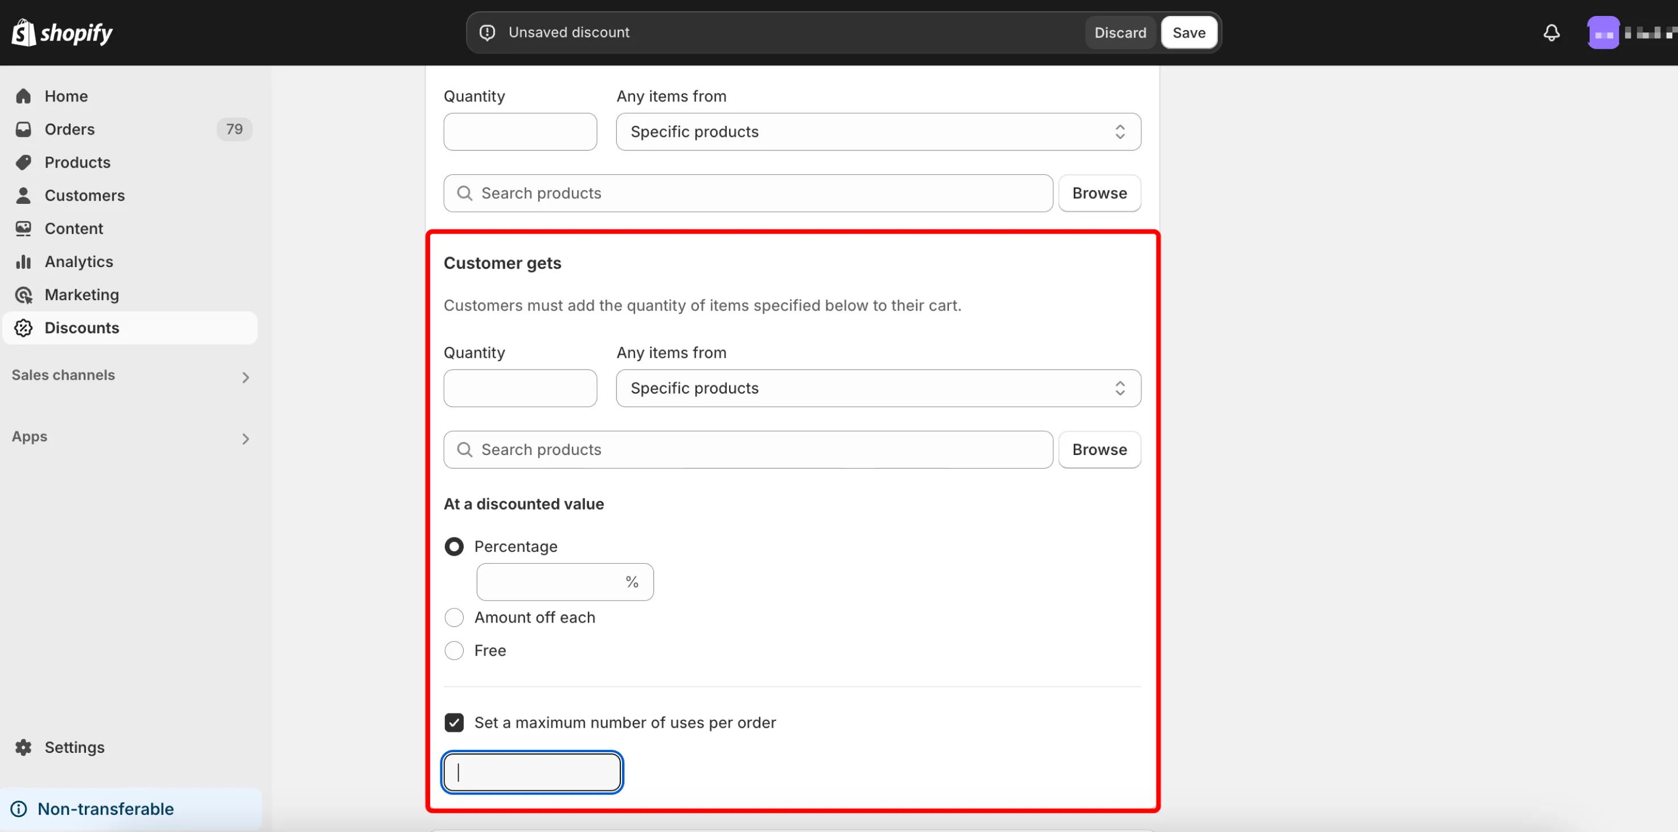Screen dimensions: 1678x832
Task: Uncheck maximum number of uses per order
Action: point(454,723)
